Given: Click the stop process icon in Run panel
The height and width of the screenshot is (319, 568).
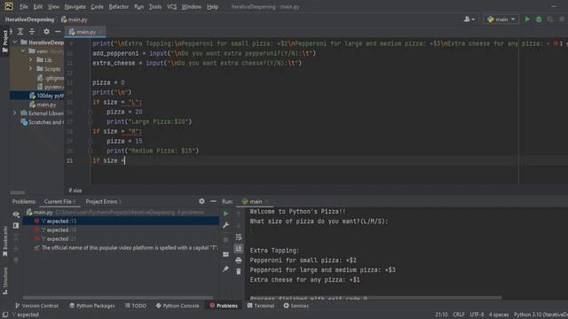Looking at the screenshot, I should pyautogui.click(x=225, y=239).
